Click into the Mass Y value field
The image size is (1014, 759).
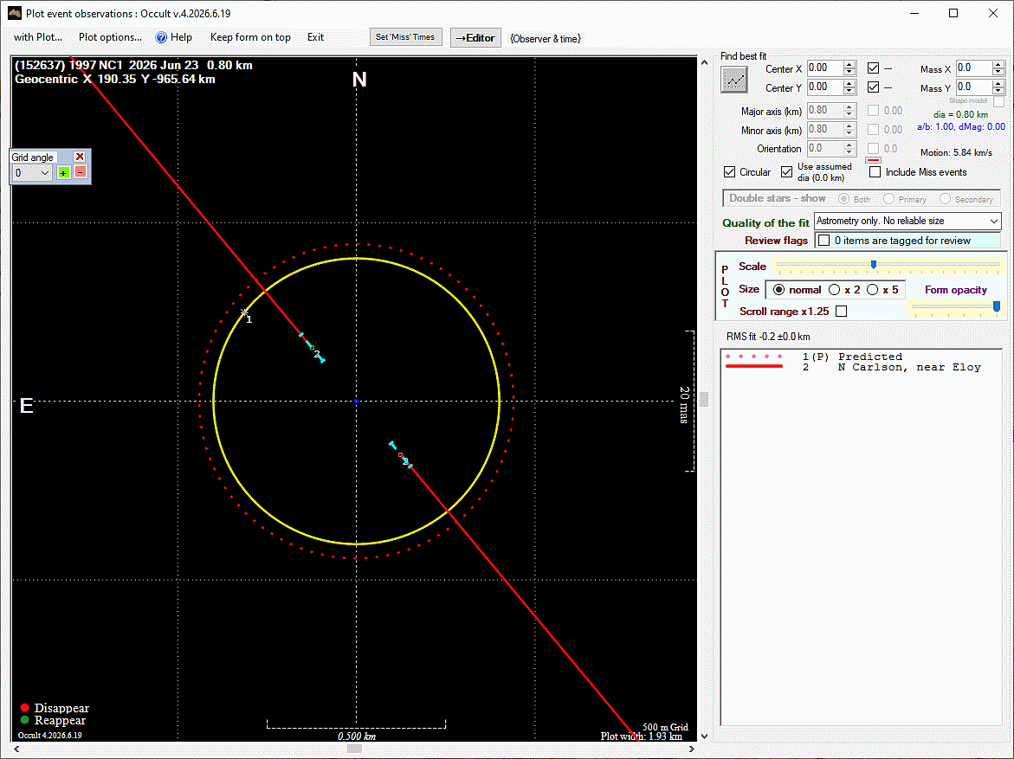(x=974, y=87)
